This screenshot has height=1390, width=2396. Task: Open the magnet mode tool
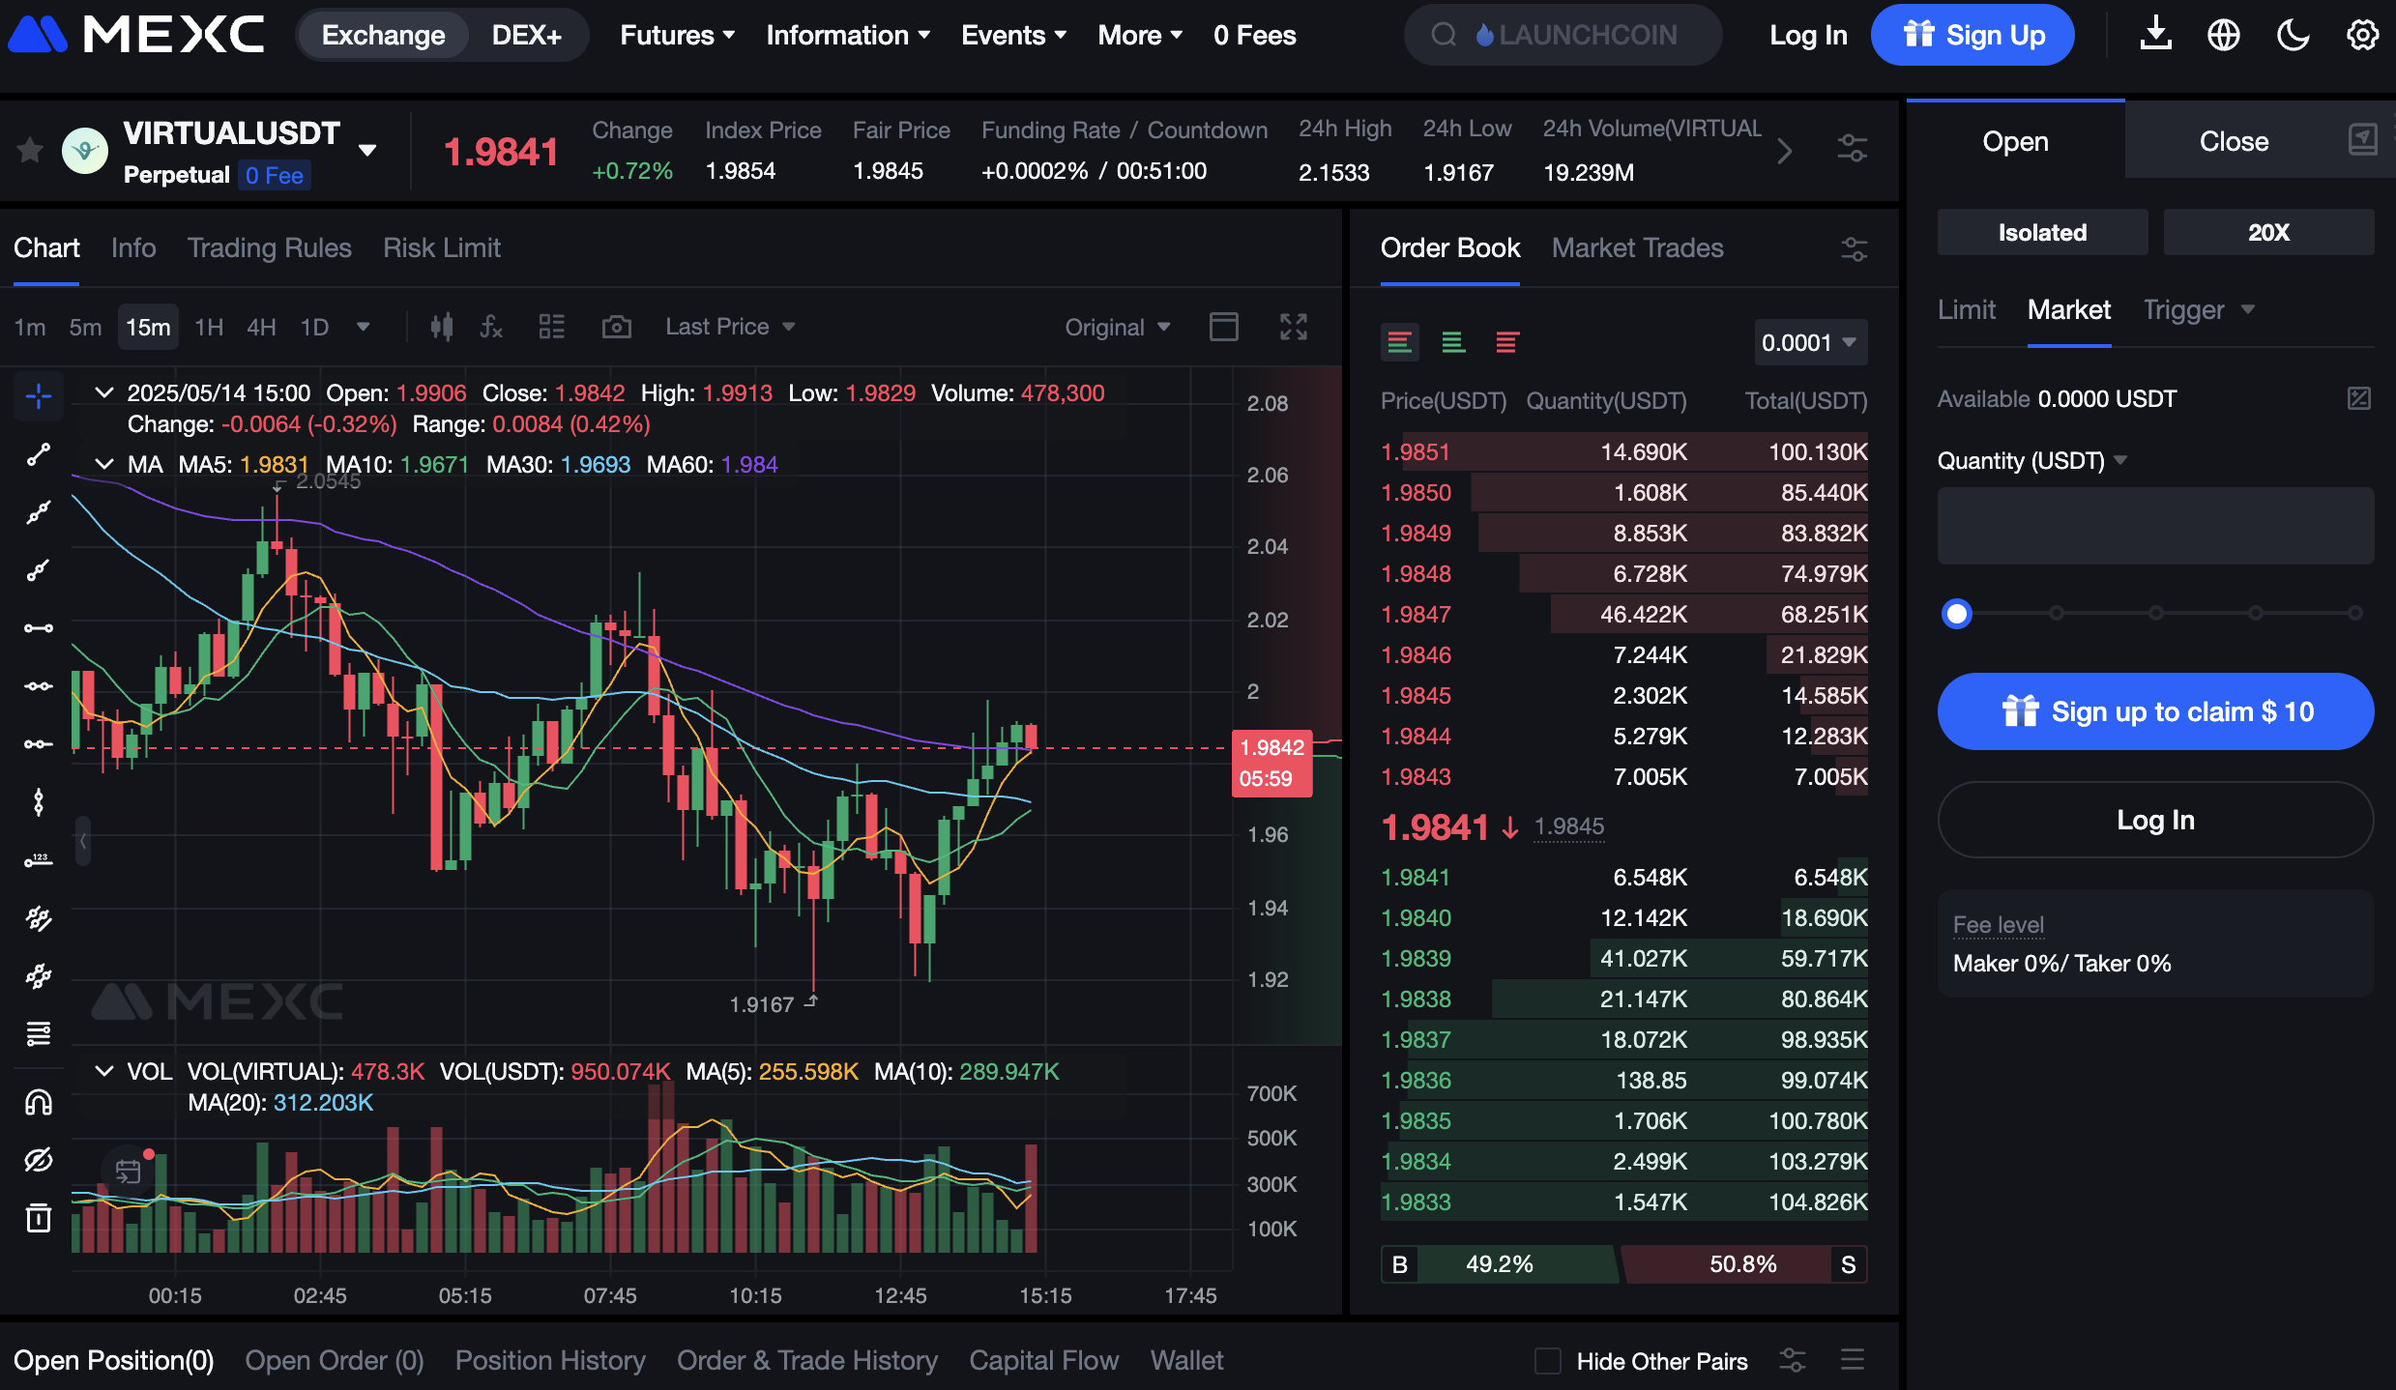click(39, 1102)
